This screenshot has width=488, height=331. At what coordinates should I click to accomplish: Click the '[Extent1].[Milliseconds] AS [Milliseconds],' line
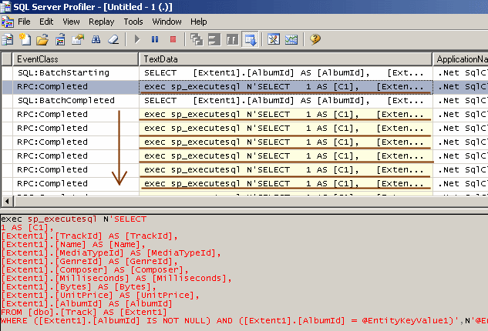(x=116, y=278)
